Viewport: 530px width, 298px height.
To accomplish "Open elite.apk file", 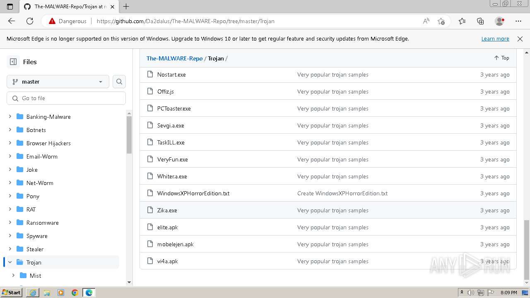I will click(x=168, y=228).
